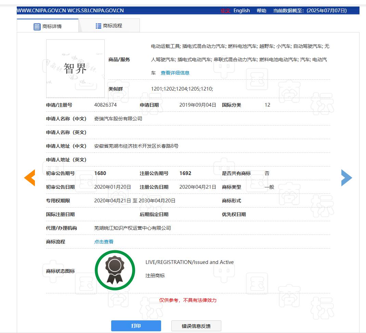This screenshot has height=333, width=366.
Task: Click the 错误信息反馈 feedback button
Action: (196, 326)
